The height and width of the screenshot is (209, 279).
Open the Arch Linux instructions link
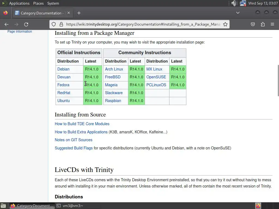(x=114, y=69)
